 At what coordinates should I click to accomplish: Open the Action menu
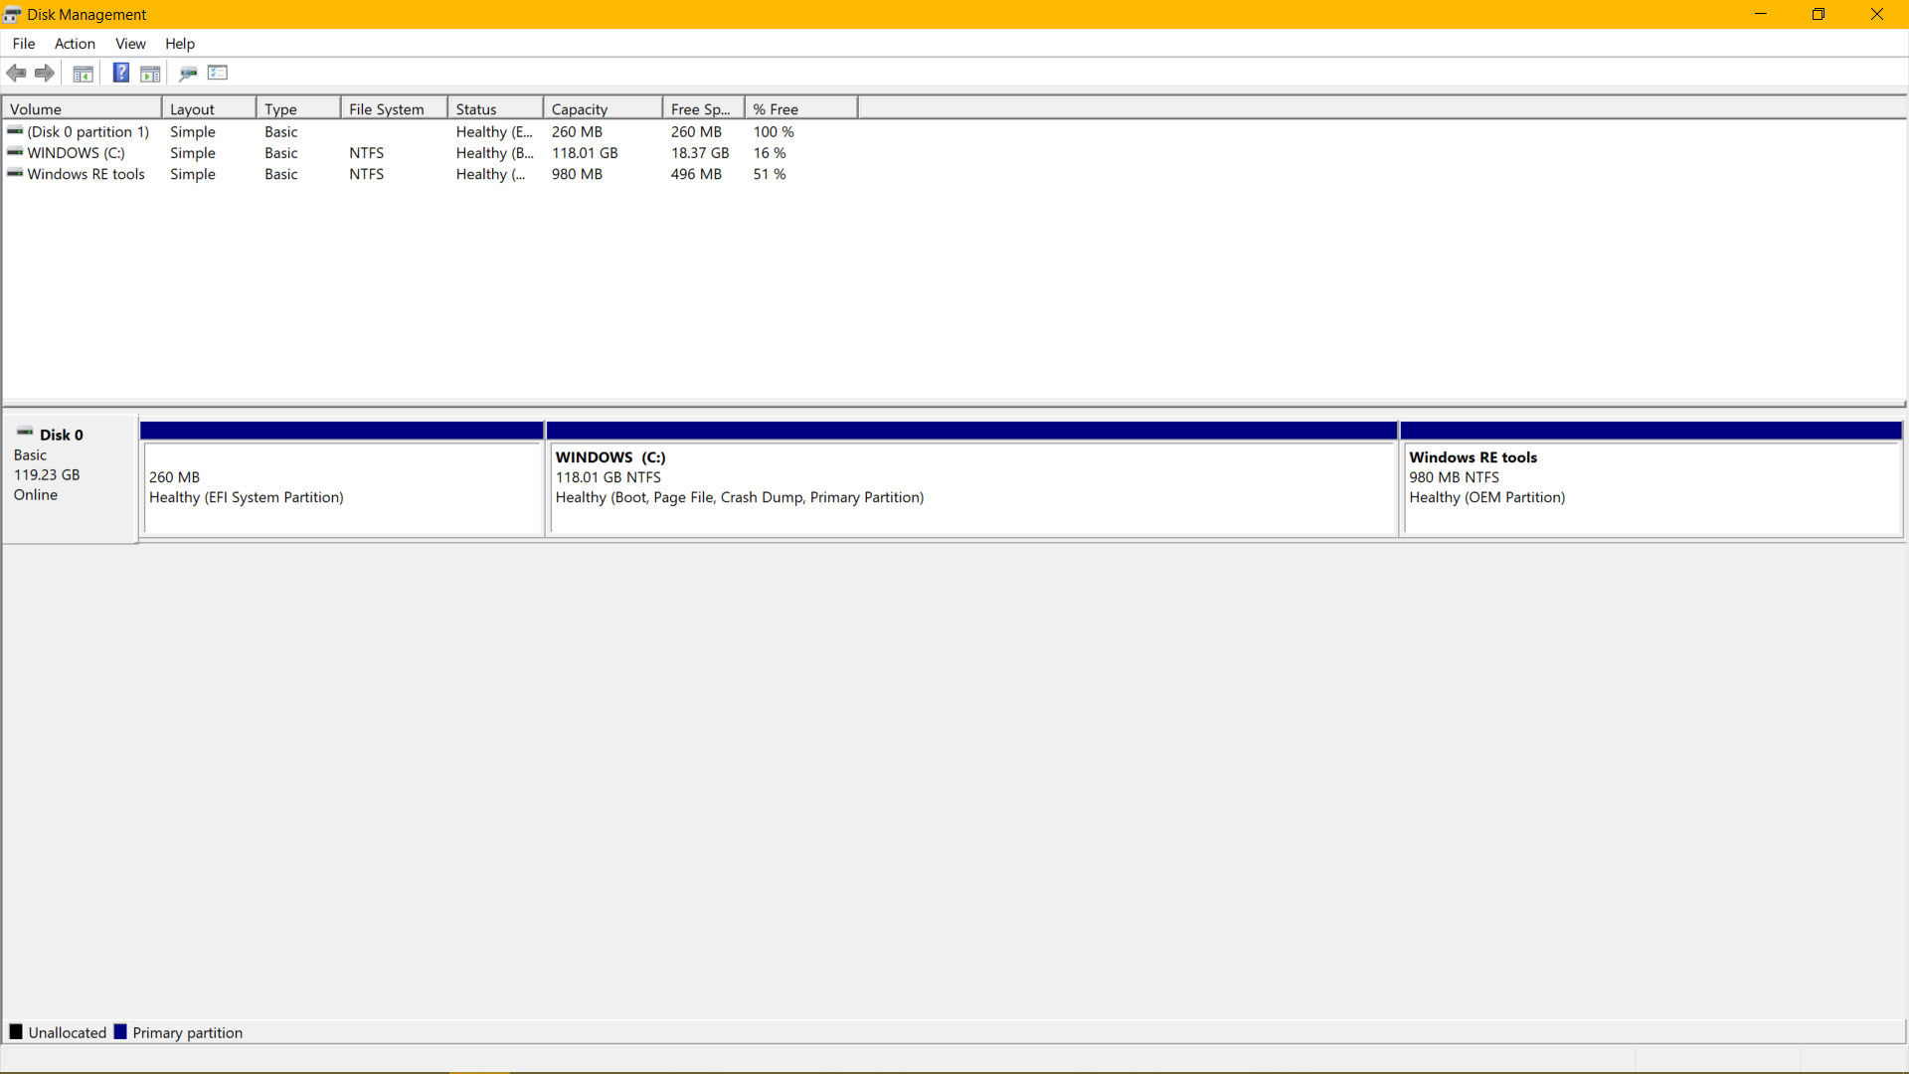point(75,44)
